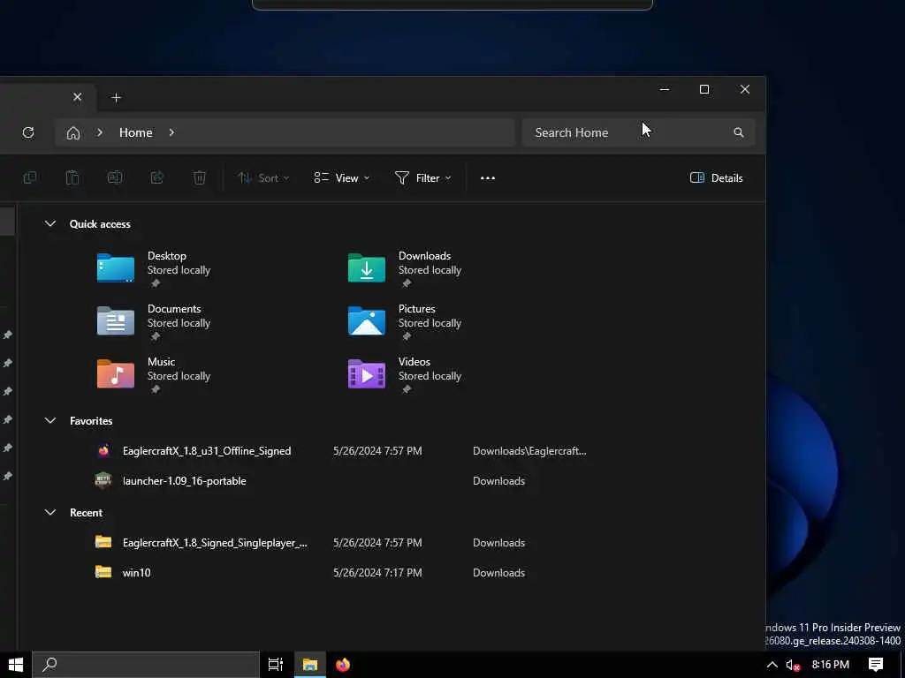This screenshot has width=905, height=678.
Task: Collapse the Recent section
Action: [x=50, y=513]
